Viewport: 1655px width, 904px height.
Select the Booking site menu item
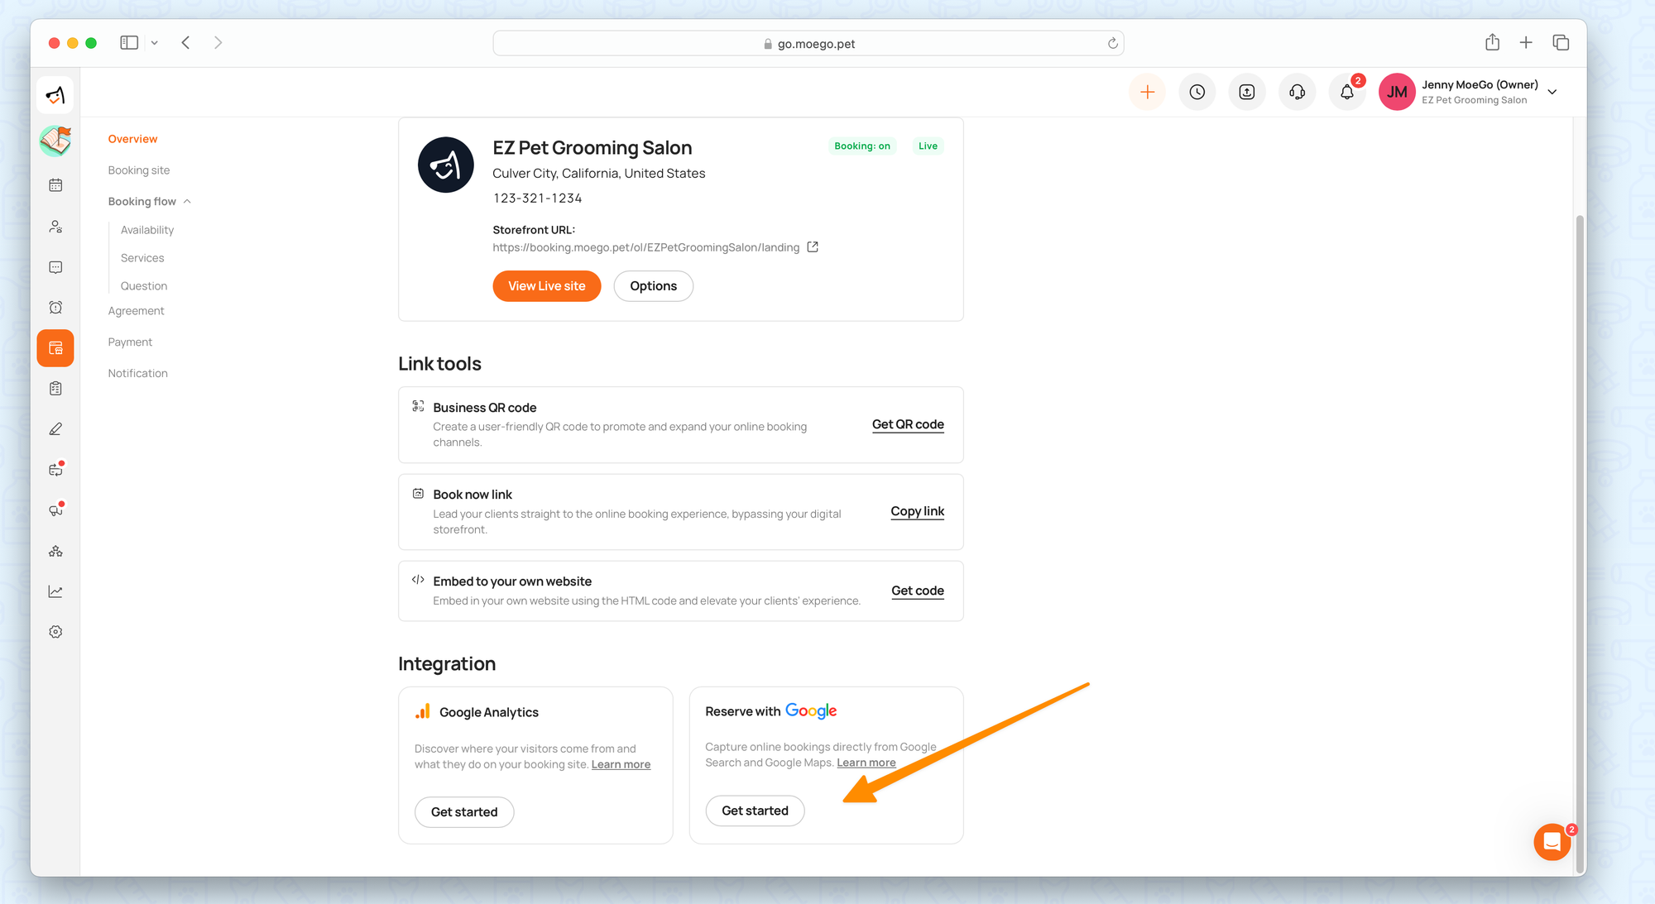tap(138, 170)
